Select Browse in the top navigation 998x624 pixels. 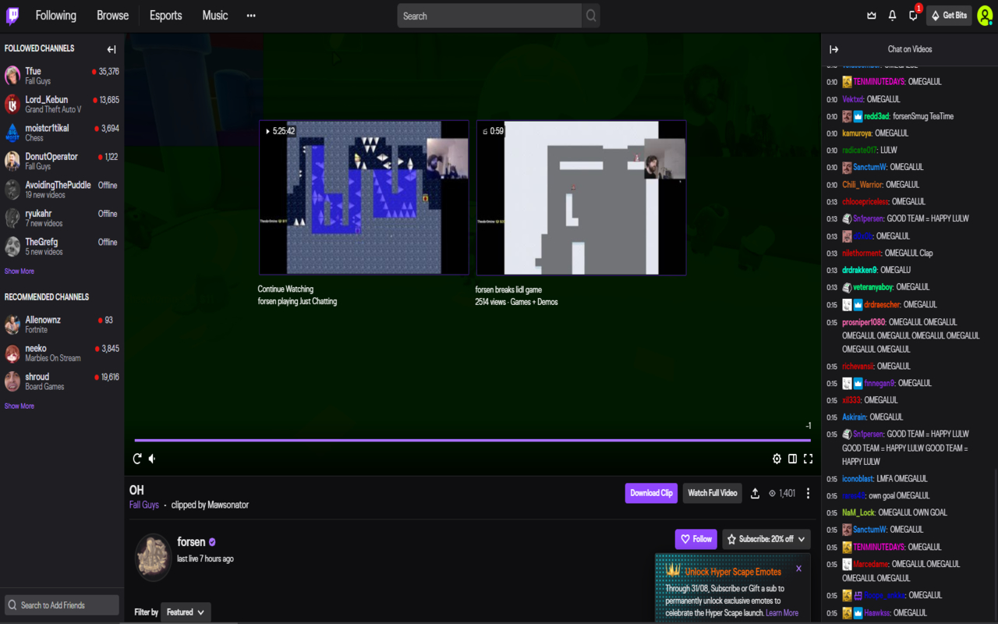112,15
